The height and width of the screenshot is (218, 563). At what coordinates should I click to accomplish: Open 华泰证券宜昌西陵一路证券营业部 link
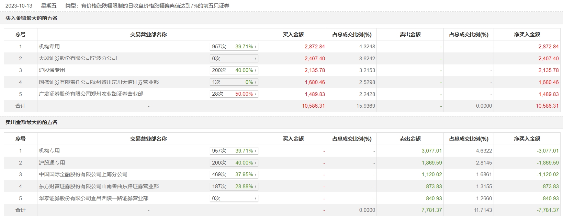tap(93, 198)
